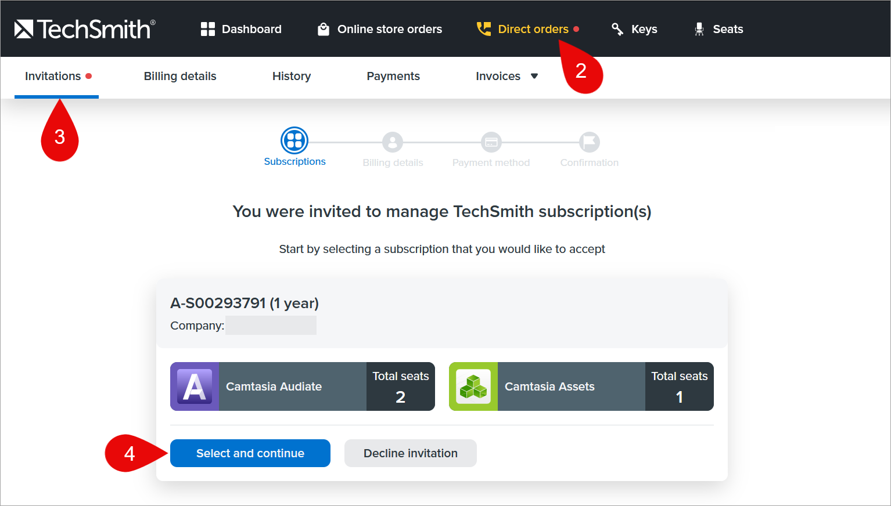Click the Company label
891x506 pixels.
pos(197,326)
